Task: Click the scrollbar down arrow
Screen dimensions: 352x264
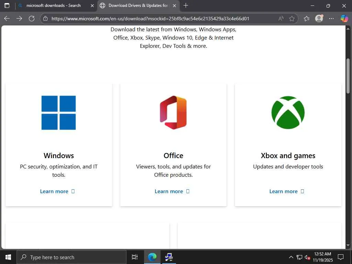Action: (x=348, y=245)
